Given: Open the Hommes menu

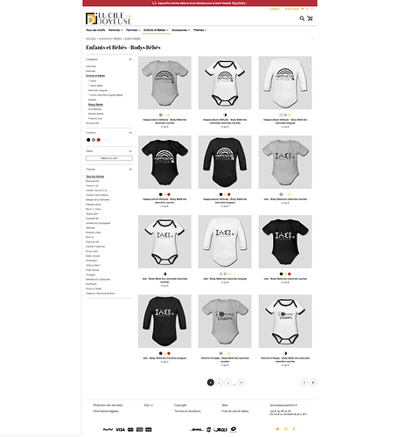Looking at the screenshot, I should pyautogui.click(x=115, y=30).
